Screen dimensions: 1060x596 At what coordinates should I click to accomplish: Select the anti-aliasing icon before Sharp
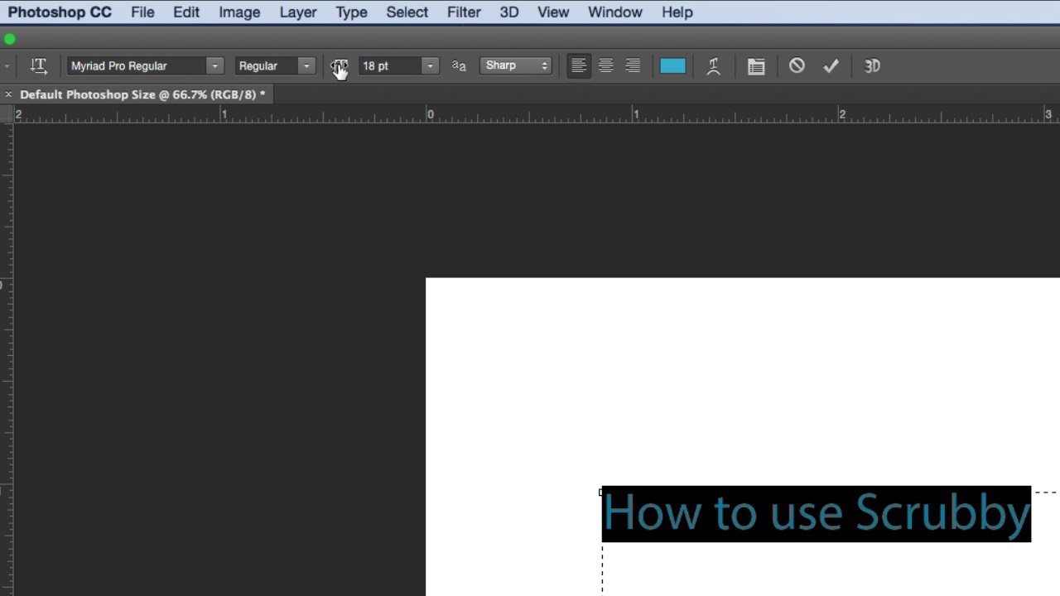459,65
